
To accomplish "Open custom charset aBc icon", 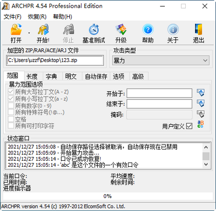I will tap(200, 124).
